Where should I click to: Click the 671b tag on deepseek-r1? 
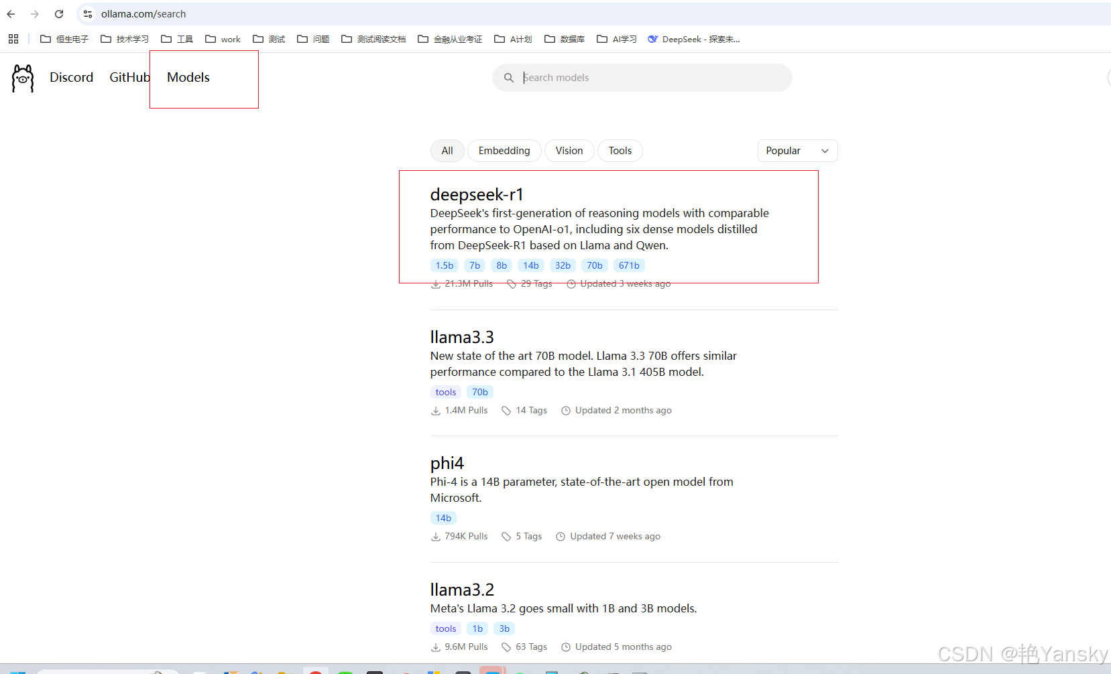coord(629,265)
